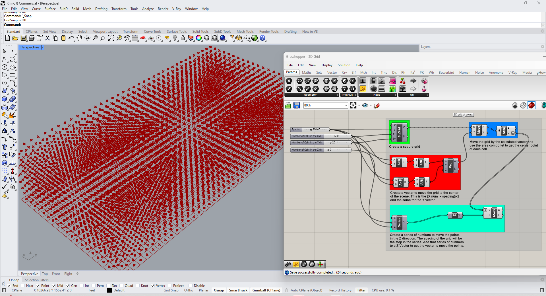Enable the Near osnap checkbox

point(23,286)
